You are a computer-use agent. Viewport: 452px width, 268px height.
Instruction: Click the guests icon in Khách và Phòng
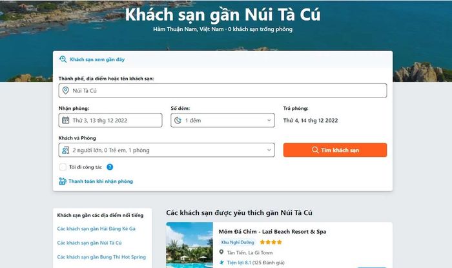coord(66,150)
